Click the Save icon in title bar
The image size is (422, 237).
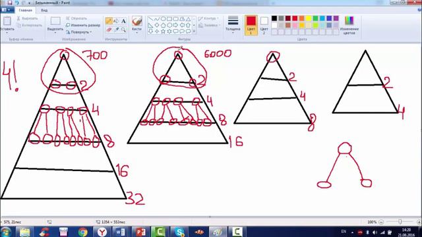click(x=10, y=3)
